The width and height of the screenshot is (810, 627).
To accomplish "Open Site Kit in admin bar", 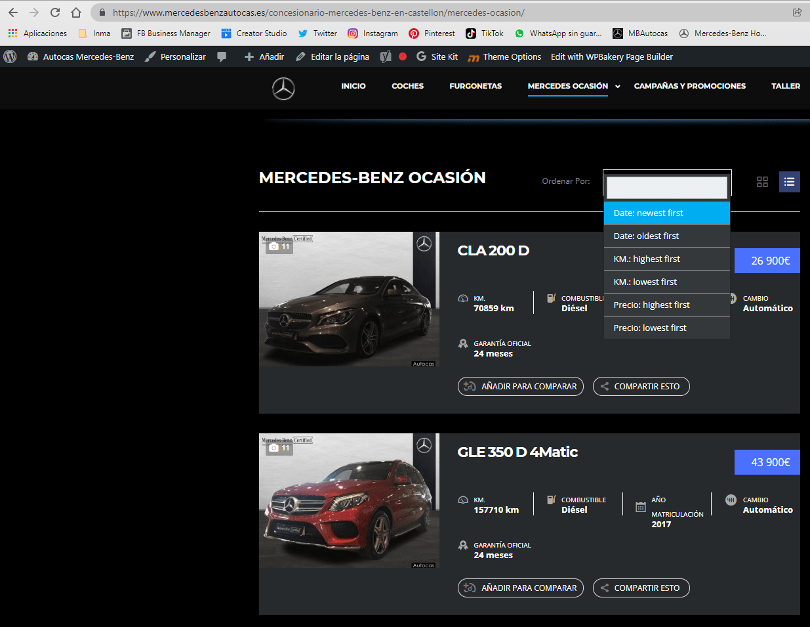I will pos(437,56).
